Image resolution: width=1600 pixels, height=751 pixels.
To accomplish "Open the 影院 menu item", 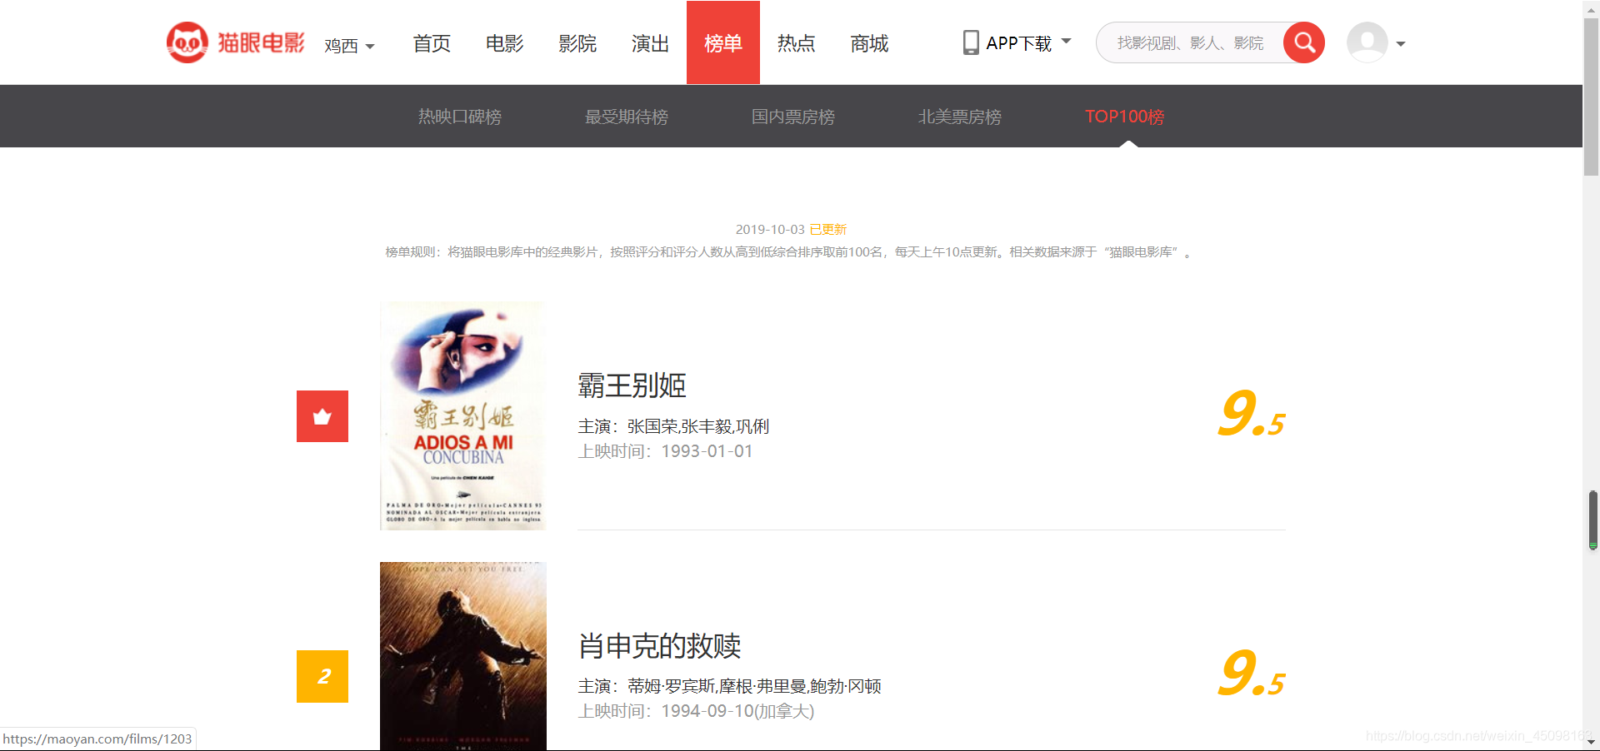I will (x=577, y=43).
